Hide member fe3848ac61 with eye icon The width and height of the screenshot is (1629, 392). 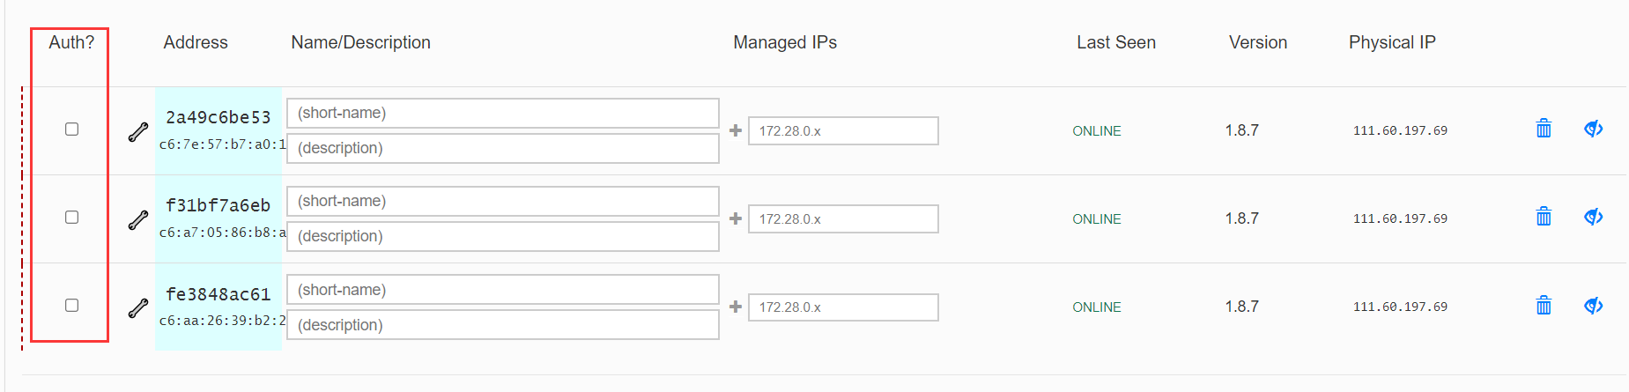(x=1593, y=306)
